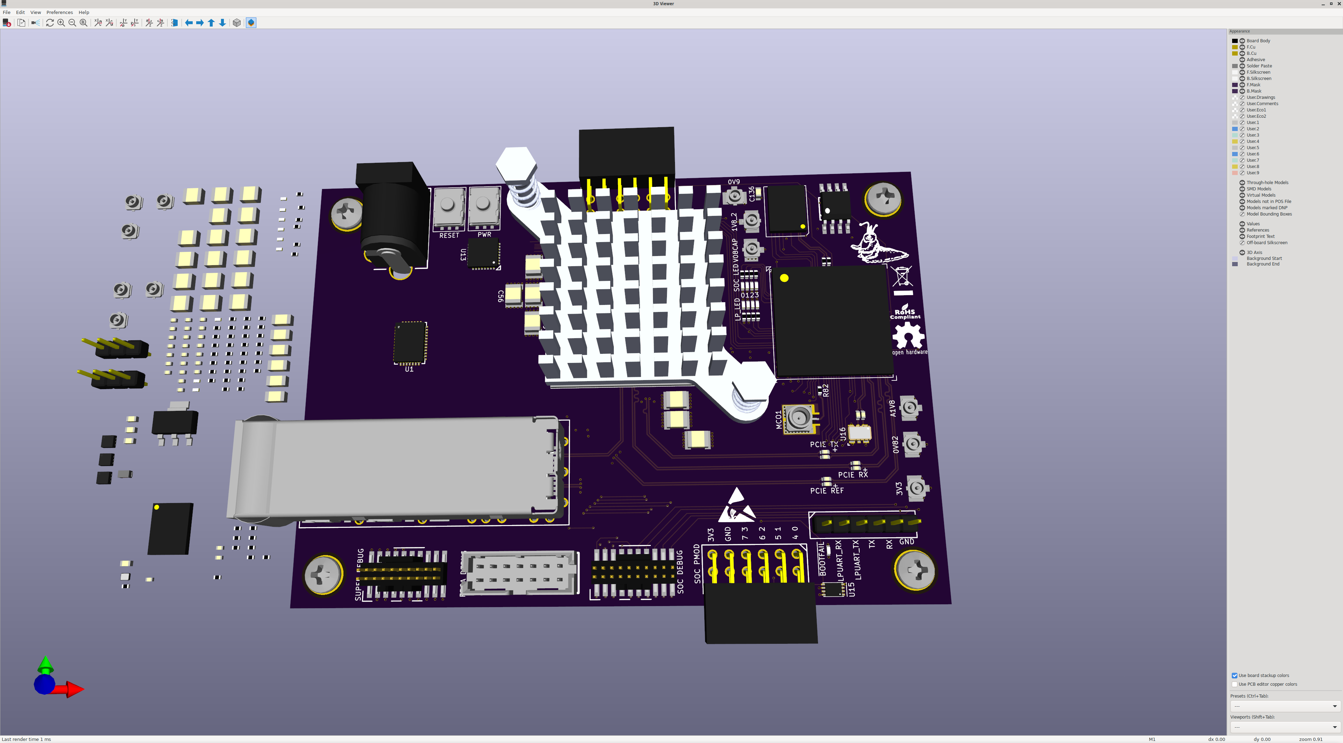
Task: Toggle orthographic projection cube icon
Action: [x=237, y=22]
